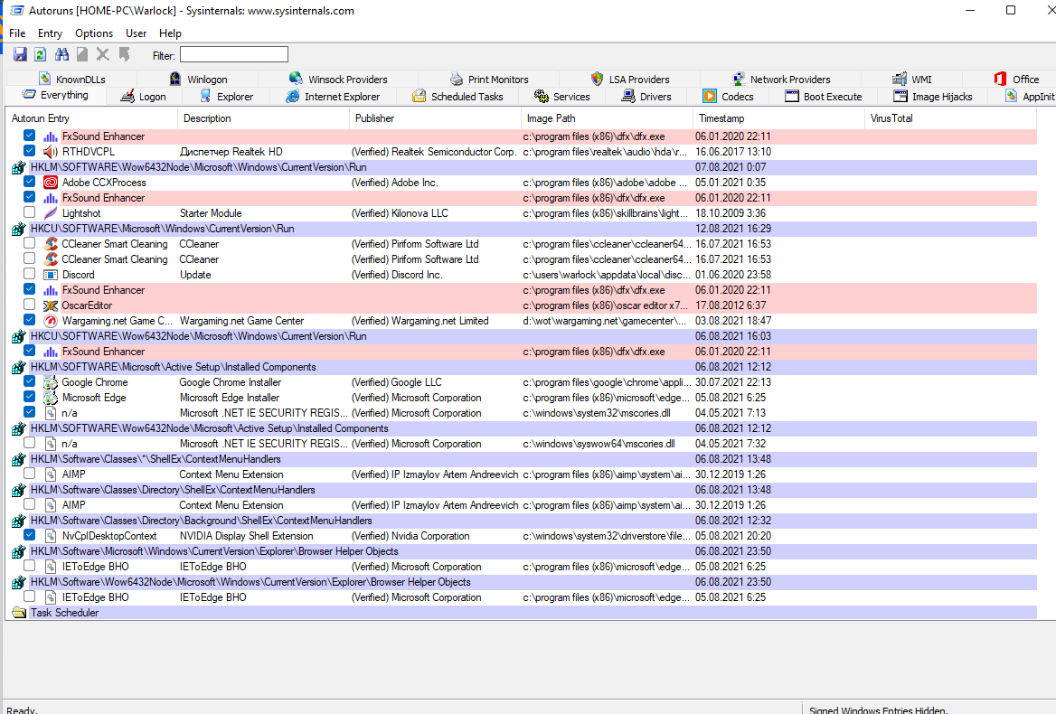
Task: Enable the Discord entry checkbox
Action: pyautogui.click(x=29, y=273)
